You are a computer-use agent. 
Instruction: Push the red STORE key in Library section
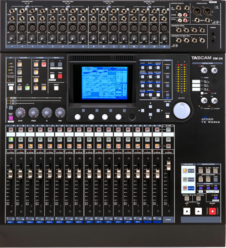tap(60, 76)
